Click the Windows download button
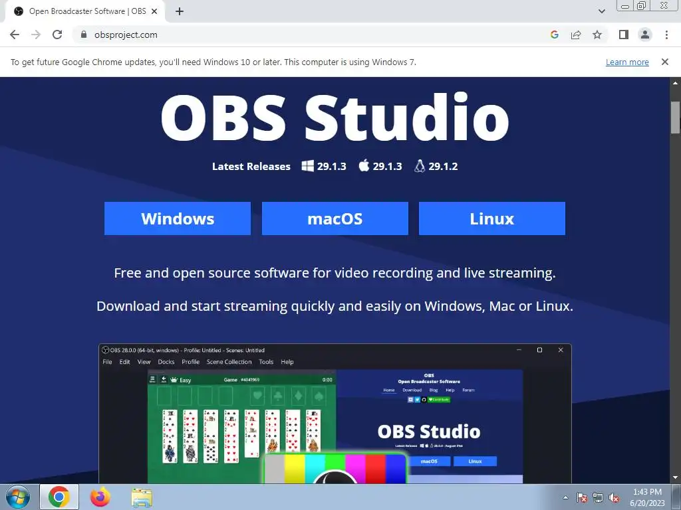Screen dimensions: 681x510 pos(178,218)
